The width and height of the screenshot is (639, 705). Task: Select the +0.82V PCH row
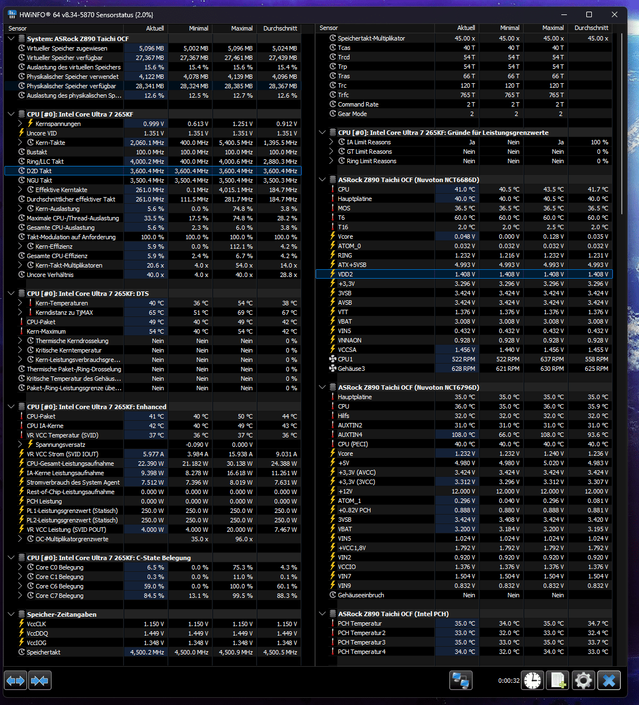tap(464, 510)
